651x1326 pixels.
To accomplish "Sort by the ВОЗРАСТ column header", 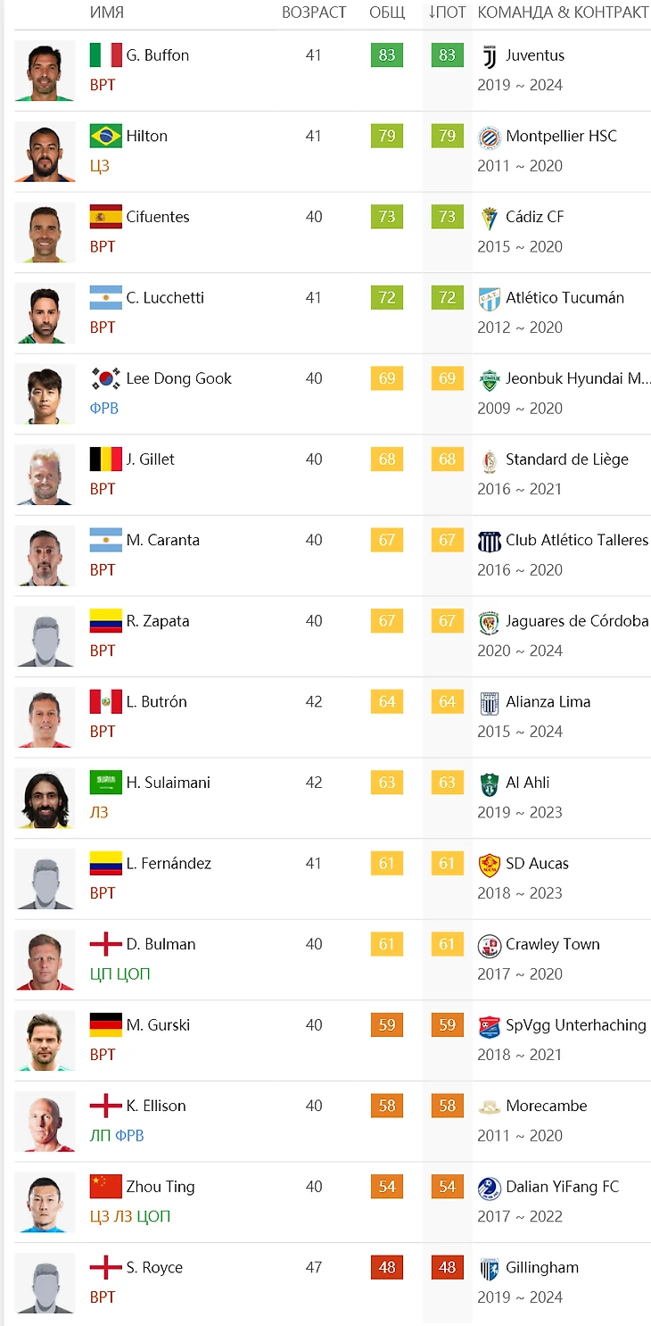I will [x=314, y=12].
